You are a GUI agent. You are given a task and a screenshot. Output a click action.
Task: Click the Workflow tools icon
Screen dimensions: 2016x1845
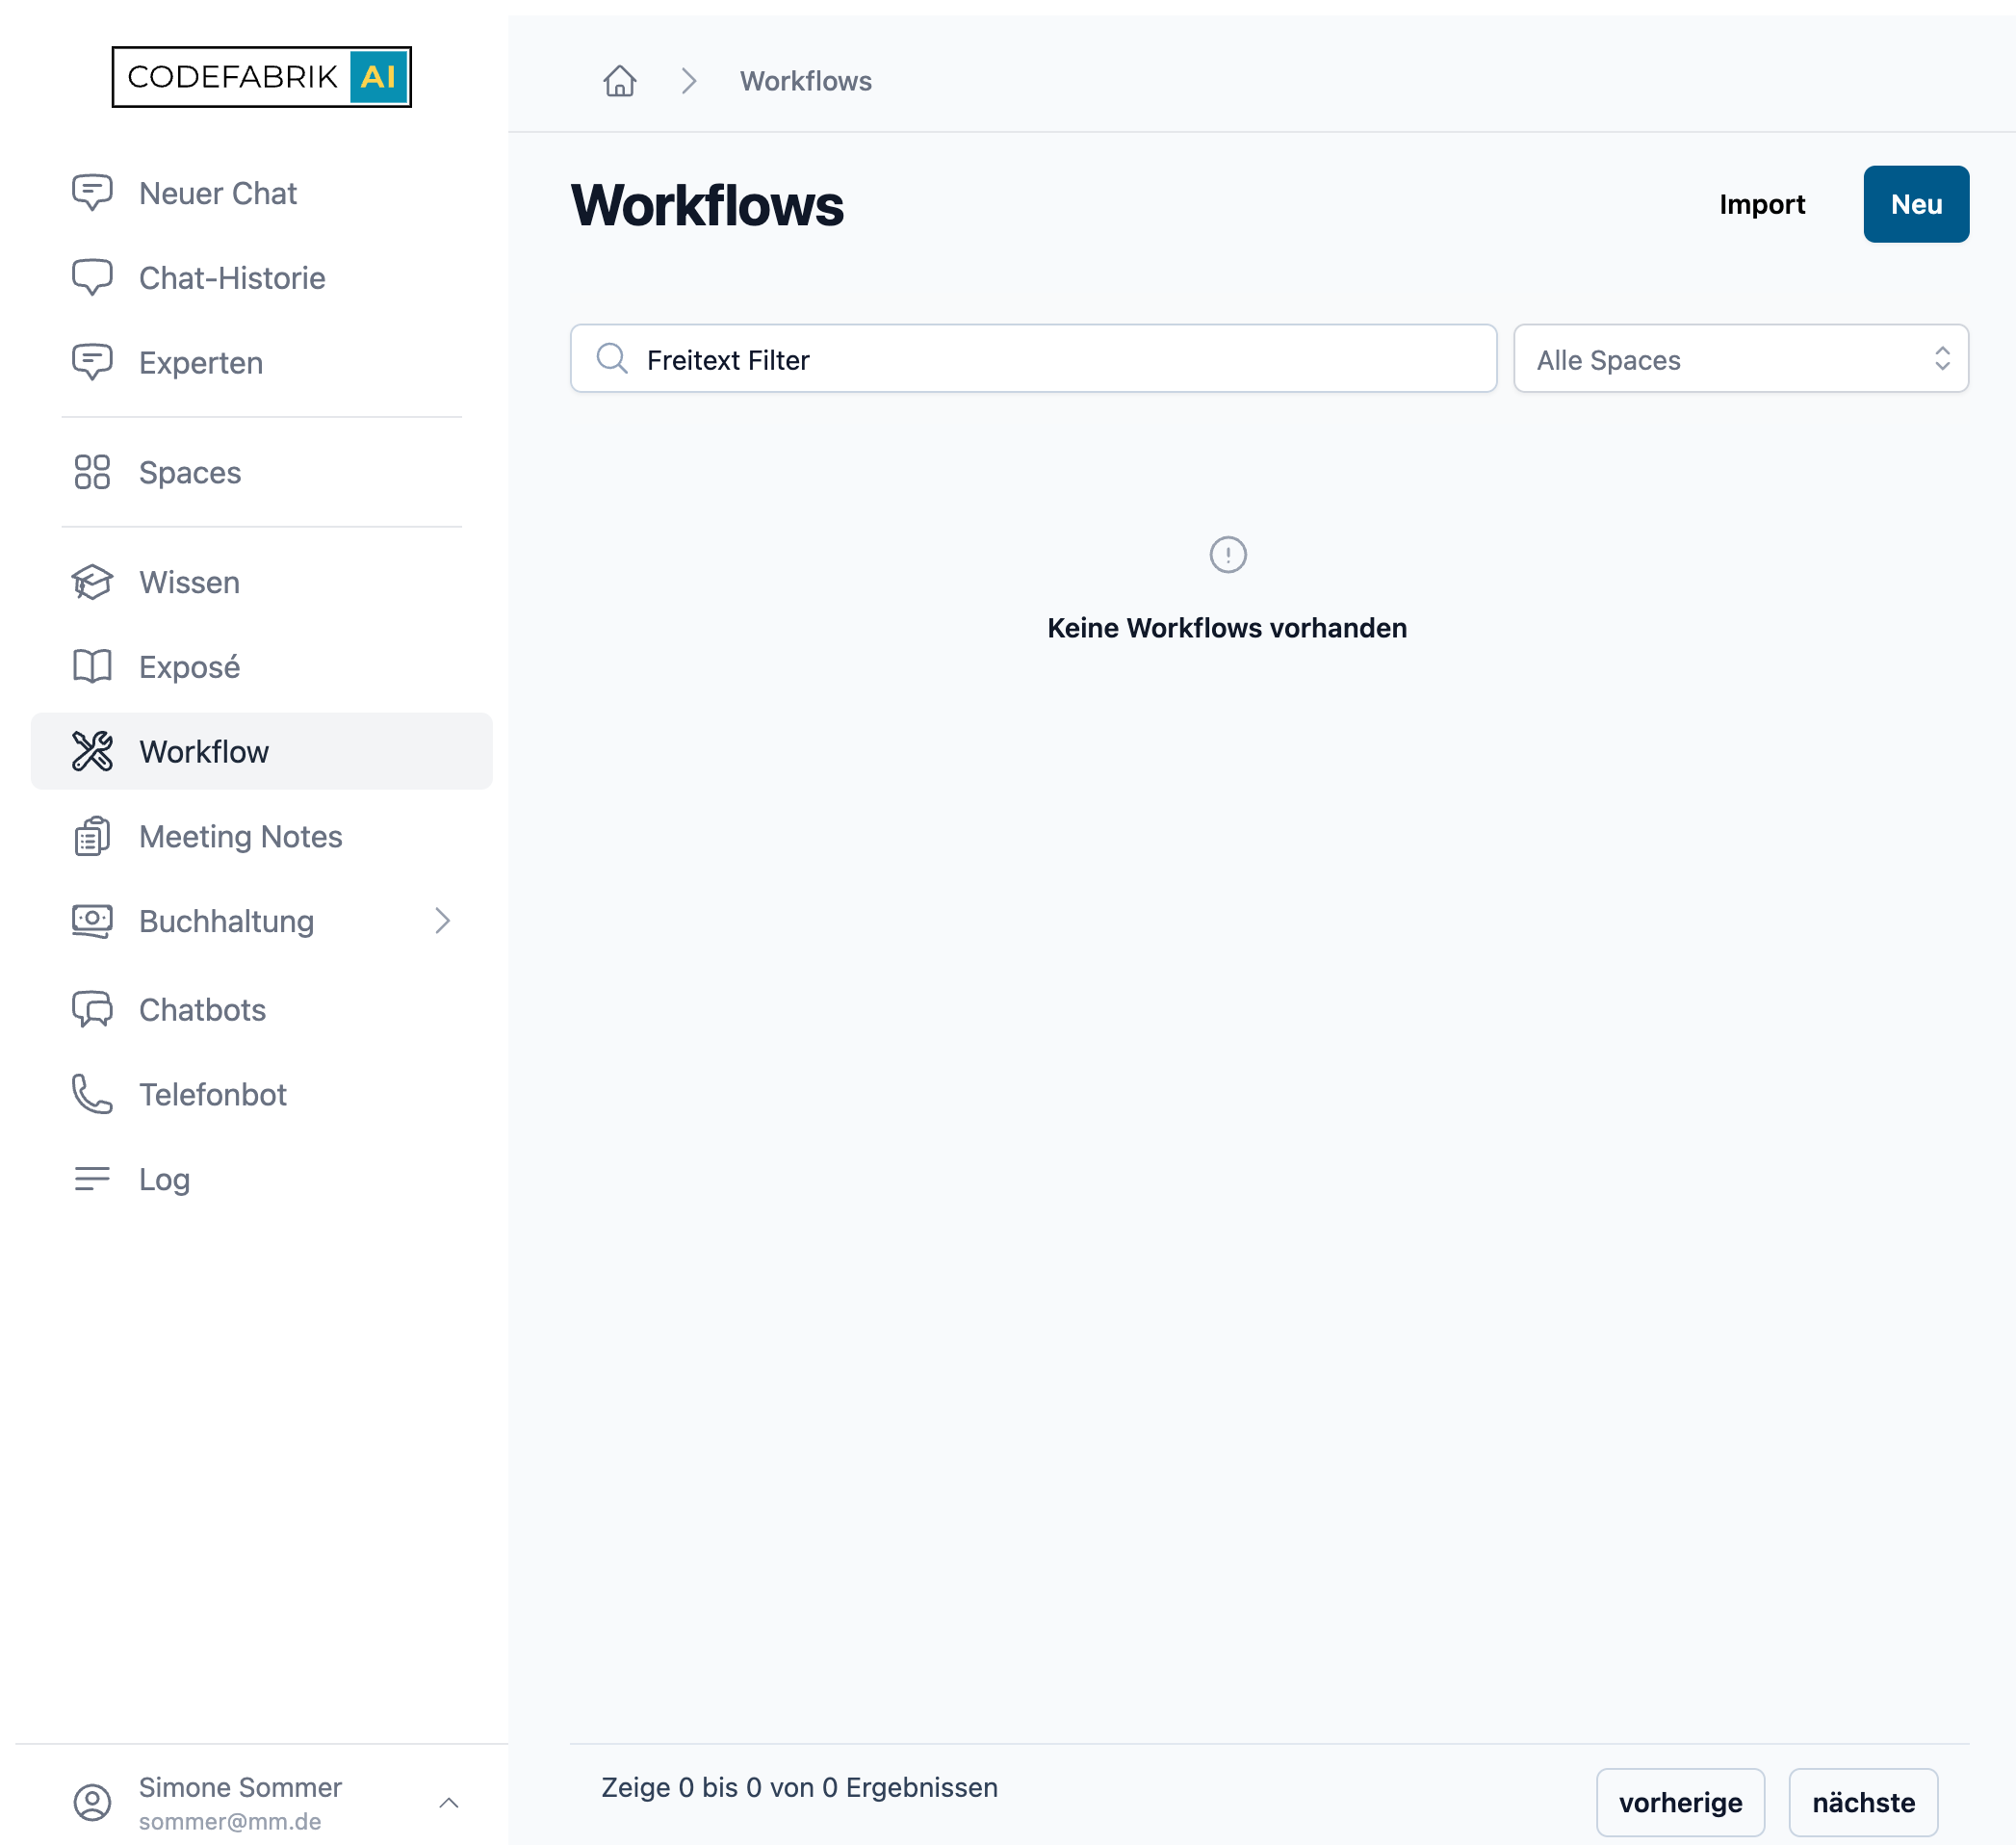(92, 751)
